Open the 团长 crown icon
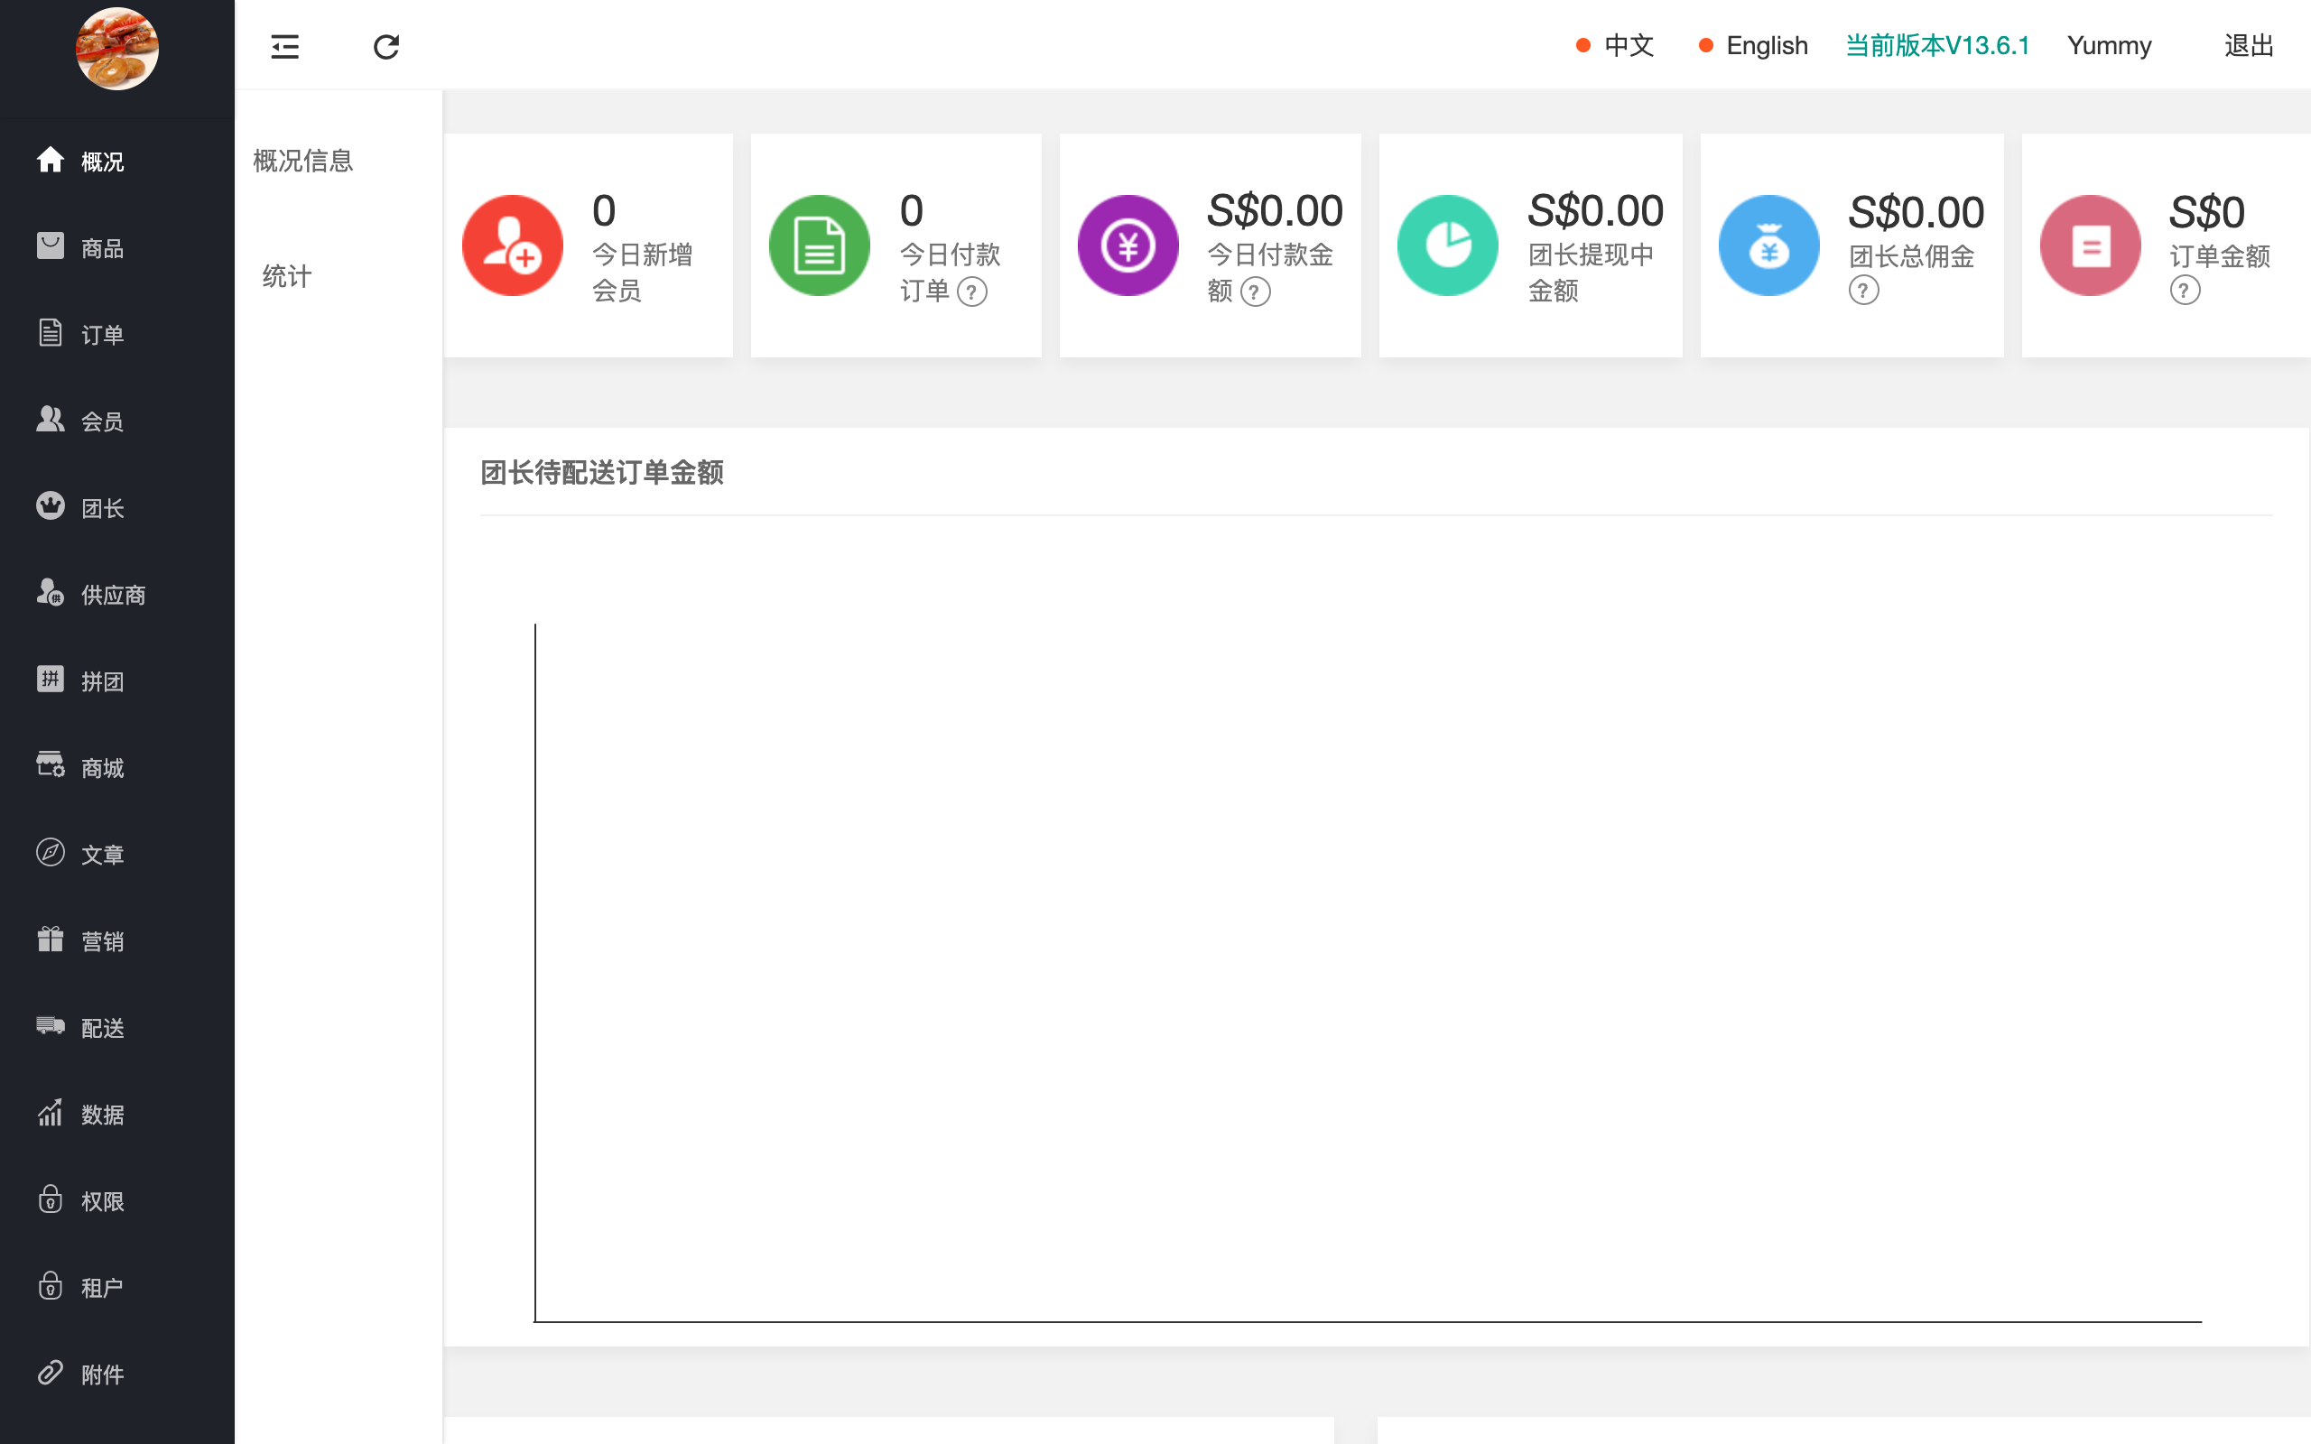The width and height of the screenshot is (2311, 1444). click(x=51, y=506)
